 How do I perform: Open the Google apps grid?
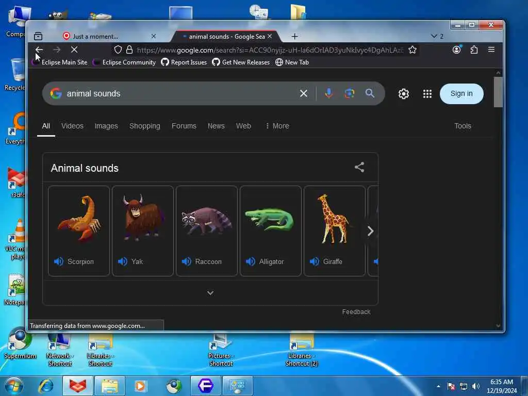[x=427, y=94]
